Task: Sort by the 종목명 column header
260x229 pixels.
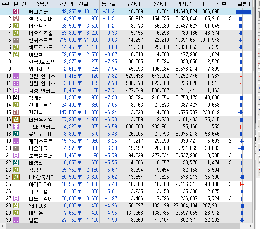Action: coord(42,4)
